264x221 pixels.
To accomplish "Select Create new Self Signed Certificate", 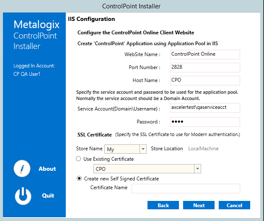I will click(78, 179).
